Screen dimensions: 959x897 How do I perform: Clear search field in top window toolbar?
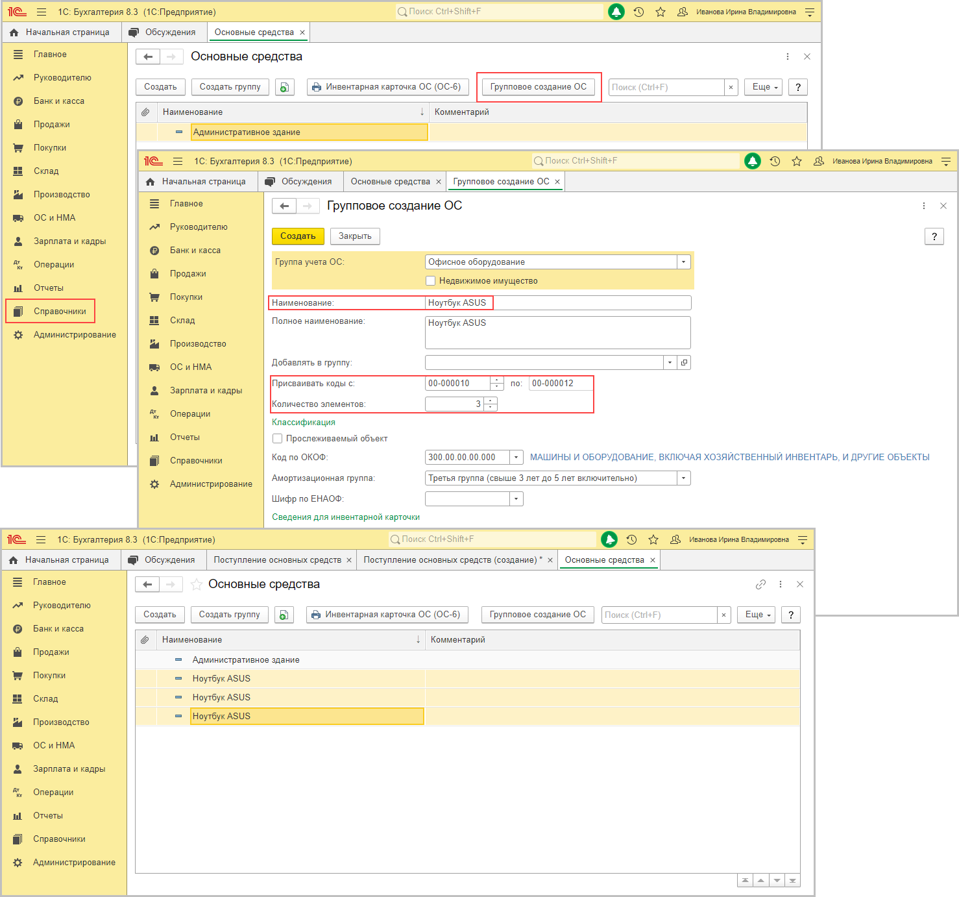point(731,87)
